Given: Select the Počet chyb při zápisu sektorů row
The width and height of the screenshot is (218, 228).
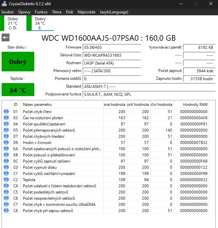Looking at the screenshot, I should click(106, 210).
